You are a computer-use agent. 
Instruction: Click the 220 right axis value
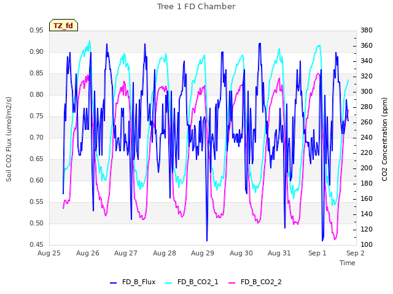click(x=367, y=153)
